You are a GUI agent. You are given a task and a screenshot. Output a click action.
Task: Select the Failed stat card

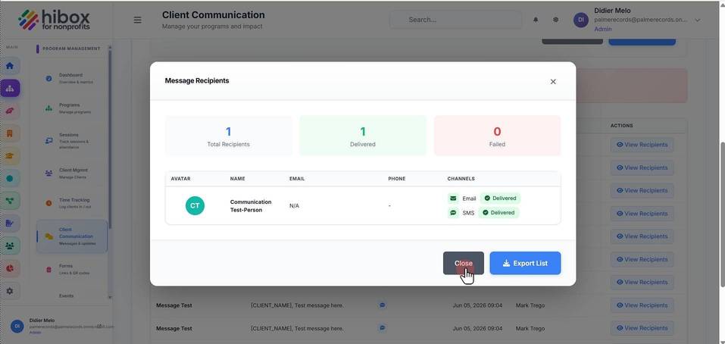pos(497,136)
